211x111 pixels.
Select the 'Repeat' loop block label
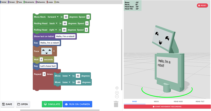point(38,74)
